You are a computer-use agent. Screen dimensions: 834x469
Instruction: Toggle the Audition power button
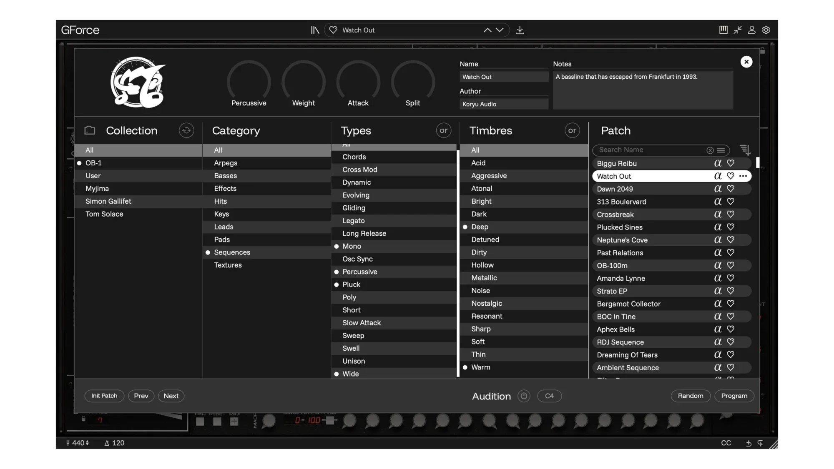tap(524, 396)
